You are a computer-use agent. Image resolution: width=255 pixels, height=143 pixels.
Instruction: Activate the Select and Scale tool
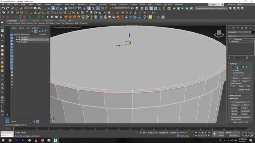coord(62,8)
